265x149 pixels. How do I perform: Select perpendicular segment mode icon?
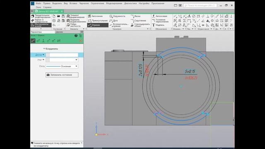pos(43,41)
